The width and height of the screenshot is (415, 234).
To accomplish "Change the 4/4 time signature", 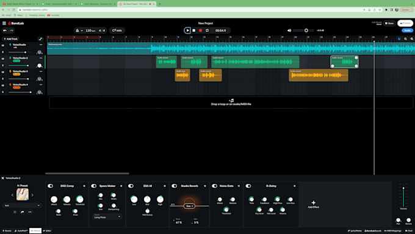I will pyautogui.click(x=102, y=31).
